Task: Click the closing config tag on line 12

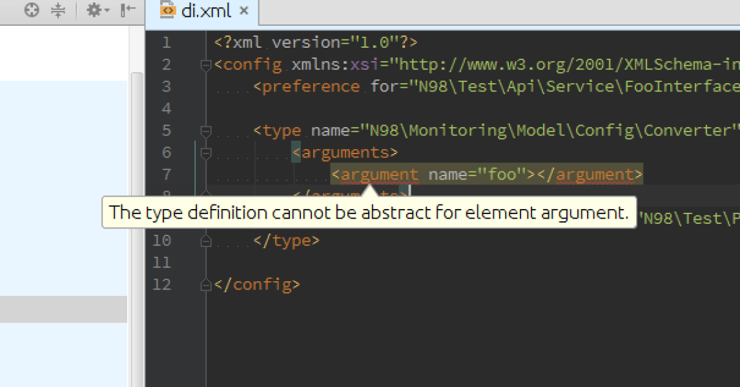Action: [258, 284]
